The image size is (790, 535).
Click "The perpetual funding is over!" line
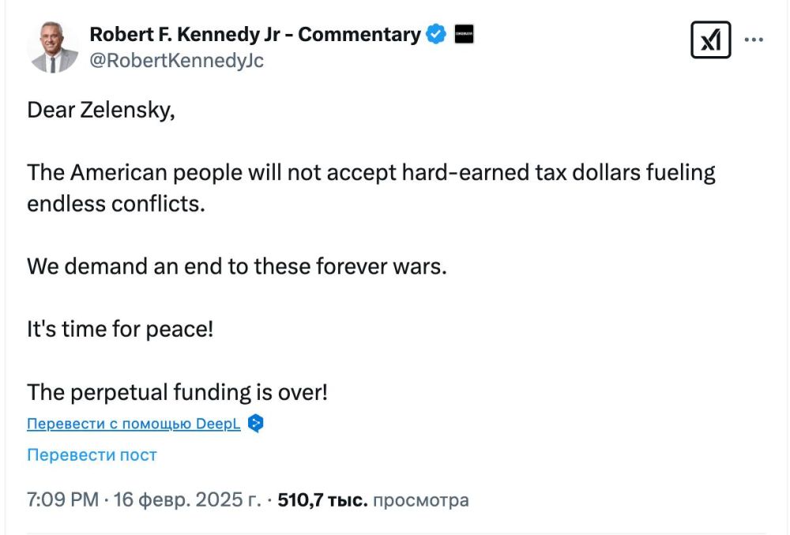point(179,392)
